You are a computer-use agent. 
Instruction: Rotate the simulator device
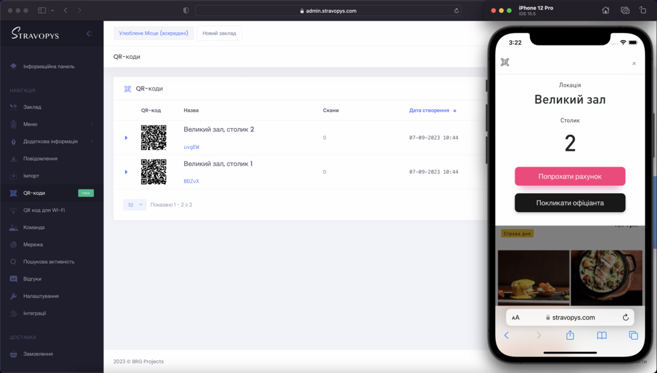(x=643, y=10)
